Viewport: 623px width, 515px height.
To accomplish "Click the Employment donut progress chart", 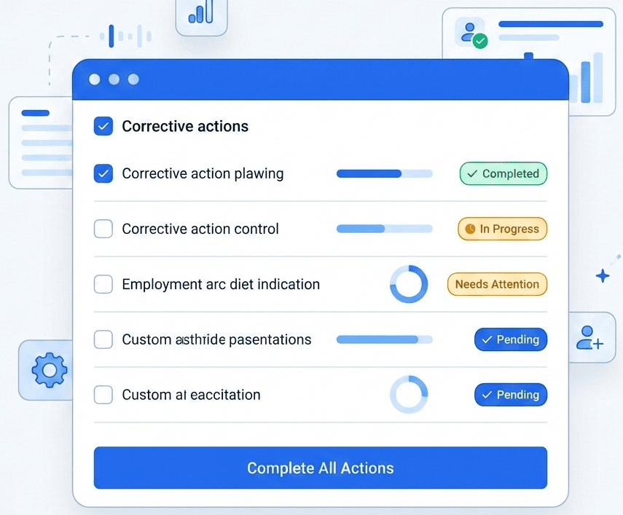I will coord(409,284).
